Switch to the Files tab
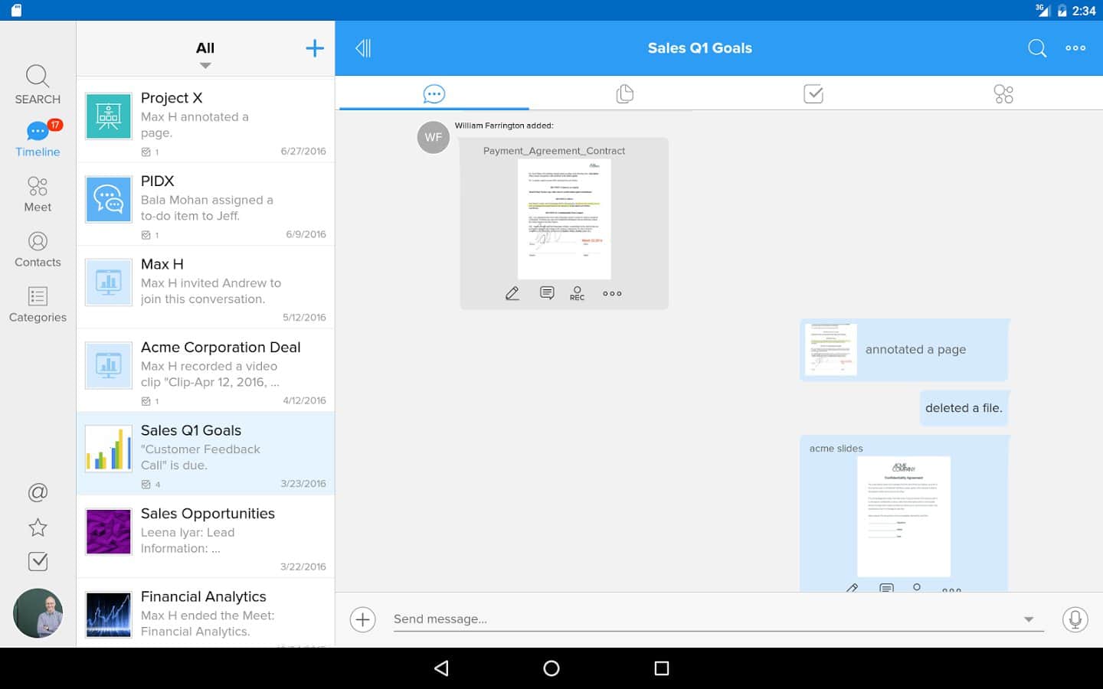The image size is (1103, 689). click(624, 94)
